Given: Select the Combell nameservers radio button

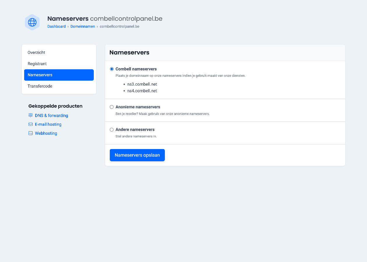Looking at the screenshot, I should pyautogui.click(x=112, y=69).
